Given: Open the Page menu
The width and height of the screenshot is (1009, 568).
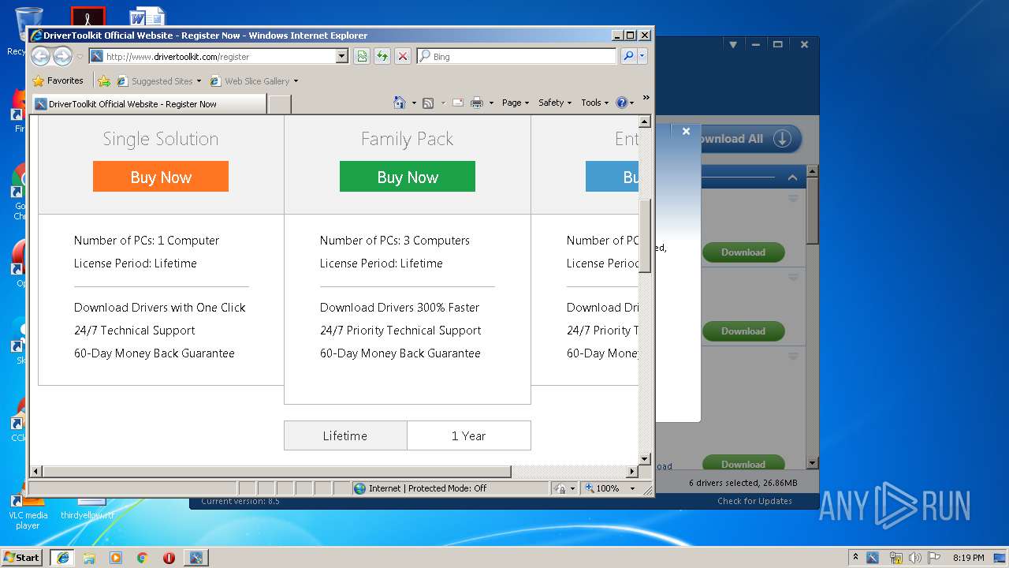Looking at the screenshot, I should coord(515,103).
